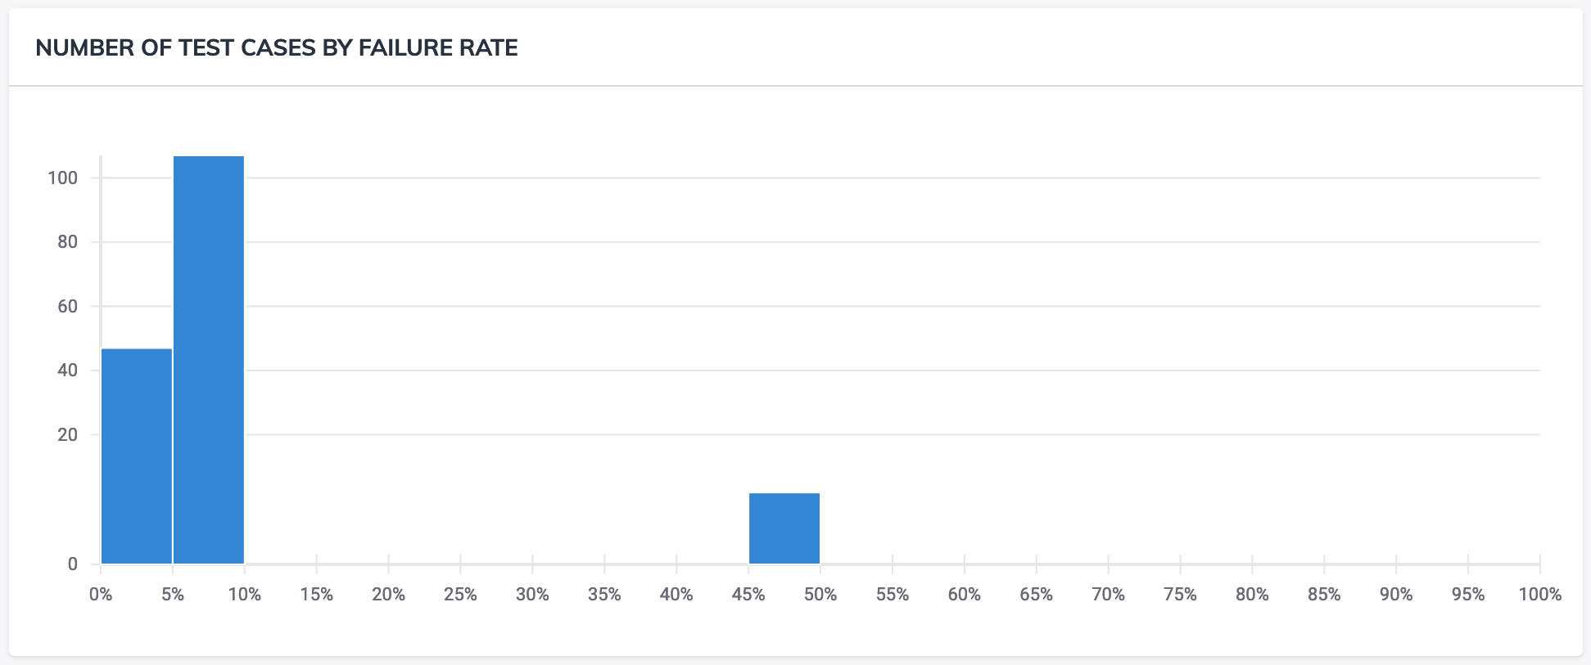Click the 80 label on the y-axis
This screenshot has height=665, width=1591.
point(68,242)
